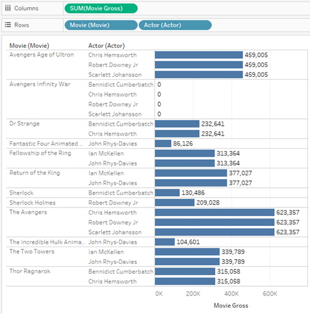310x314 pixels.
Task: Click the 400K axis tick label
Action: point(231,294)
